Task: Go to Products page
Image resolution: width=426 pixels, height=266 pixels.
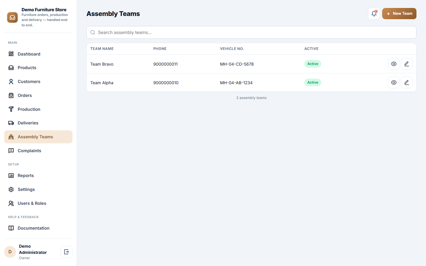Action: pyautogui.click(x=38, y=68)
